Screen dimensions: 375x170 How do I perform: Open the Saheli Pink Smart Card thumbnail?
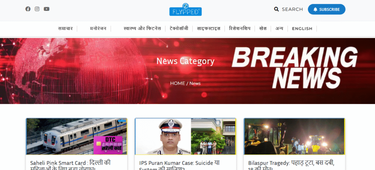point(76,136)
